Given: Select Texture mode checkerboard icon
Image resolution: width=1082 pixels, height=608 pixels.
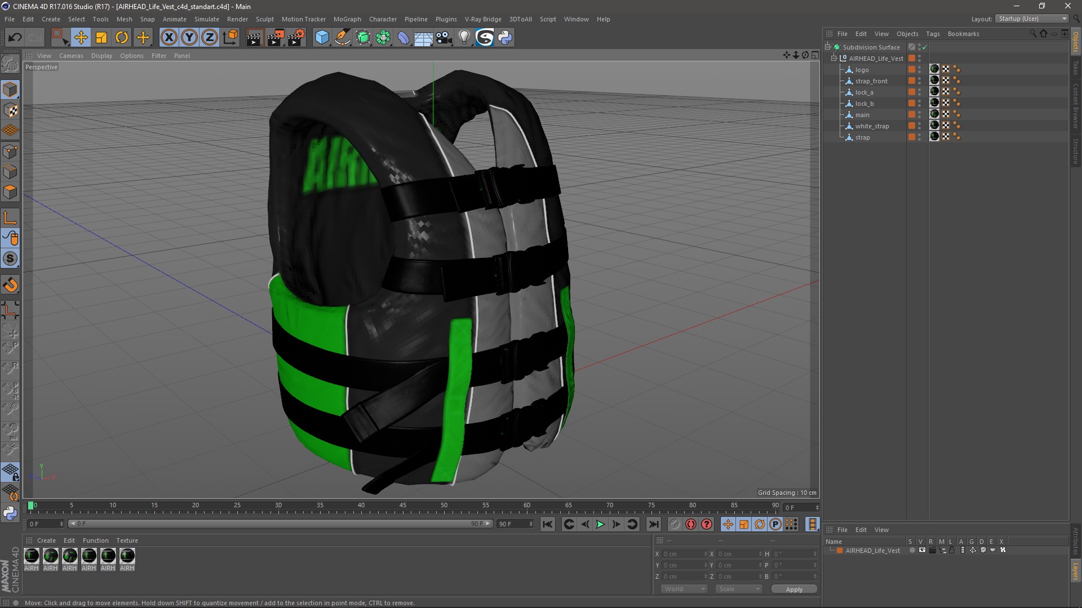Looking at the screenshot, I should (x=10, y=110).
